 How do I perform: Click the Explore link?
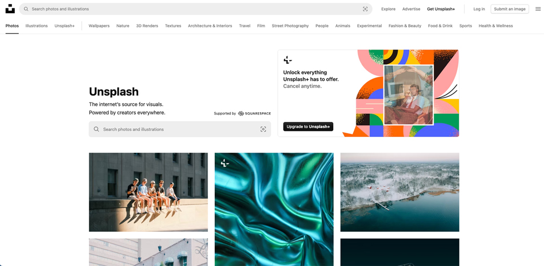[x=388, y=9]
